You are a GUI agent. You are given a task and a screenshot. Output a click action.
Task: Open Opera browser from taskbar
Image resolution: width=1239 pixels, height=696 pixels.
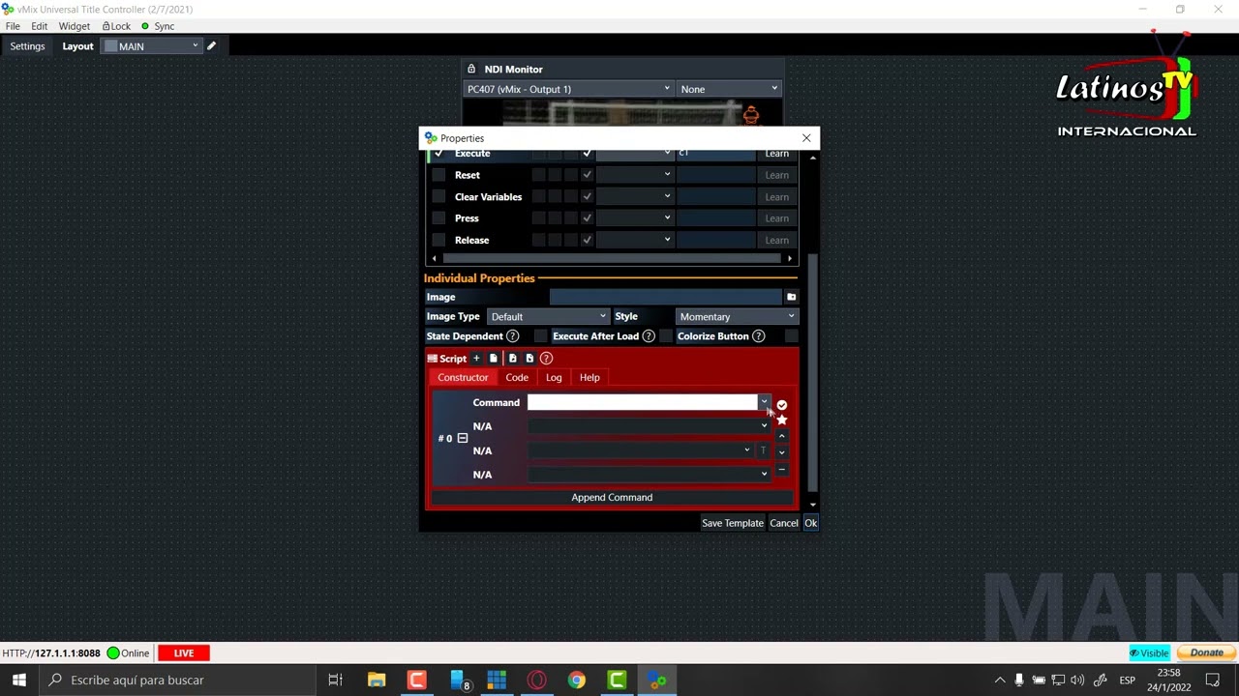(536, 680)
